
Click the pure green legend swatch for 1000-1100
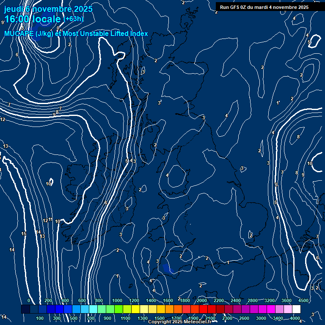[x=119, y=309]
